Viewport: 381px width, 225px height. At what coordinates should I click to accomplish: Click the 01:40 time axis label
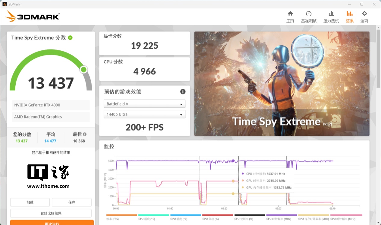(170, 208)
